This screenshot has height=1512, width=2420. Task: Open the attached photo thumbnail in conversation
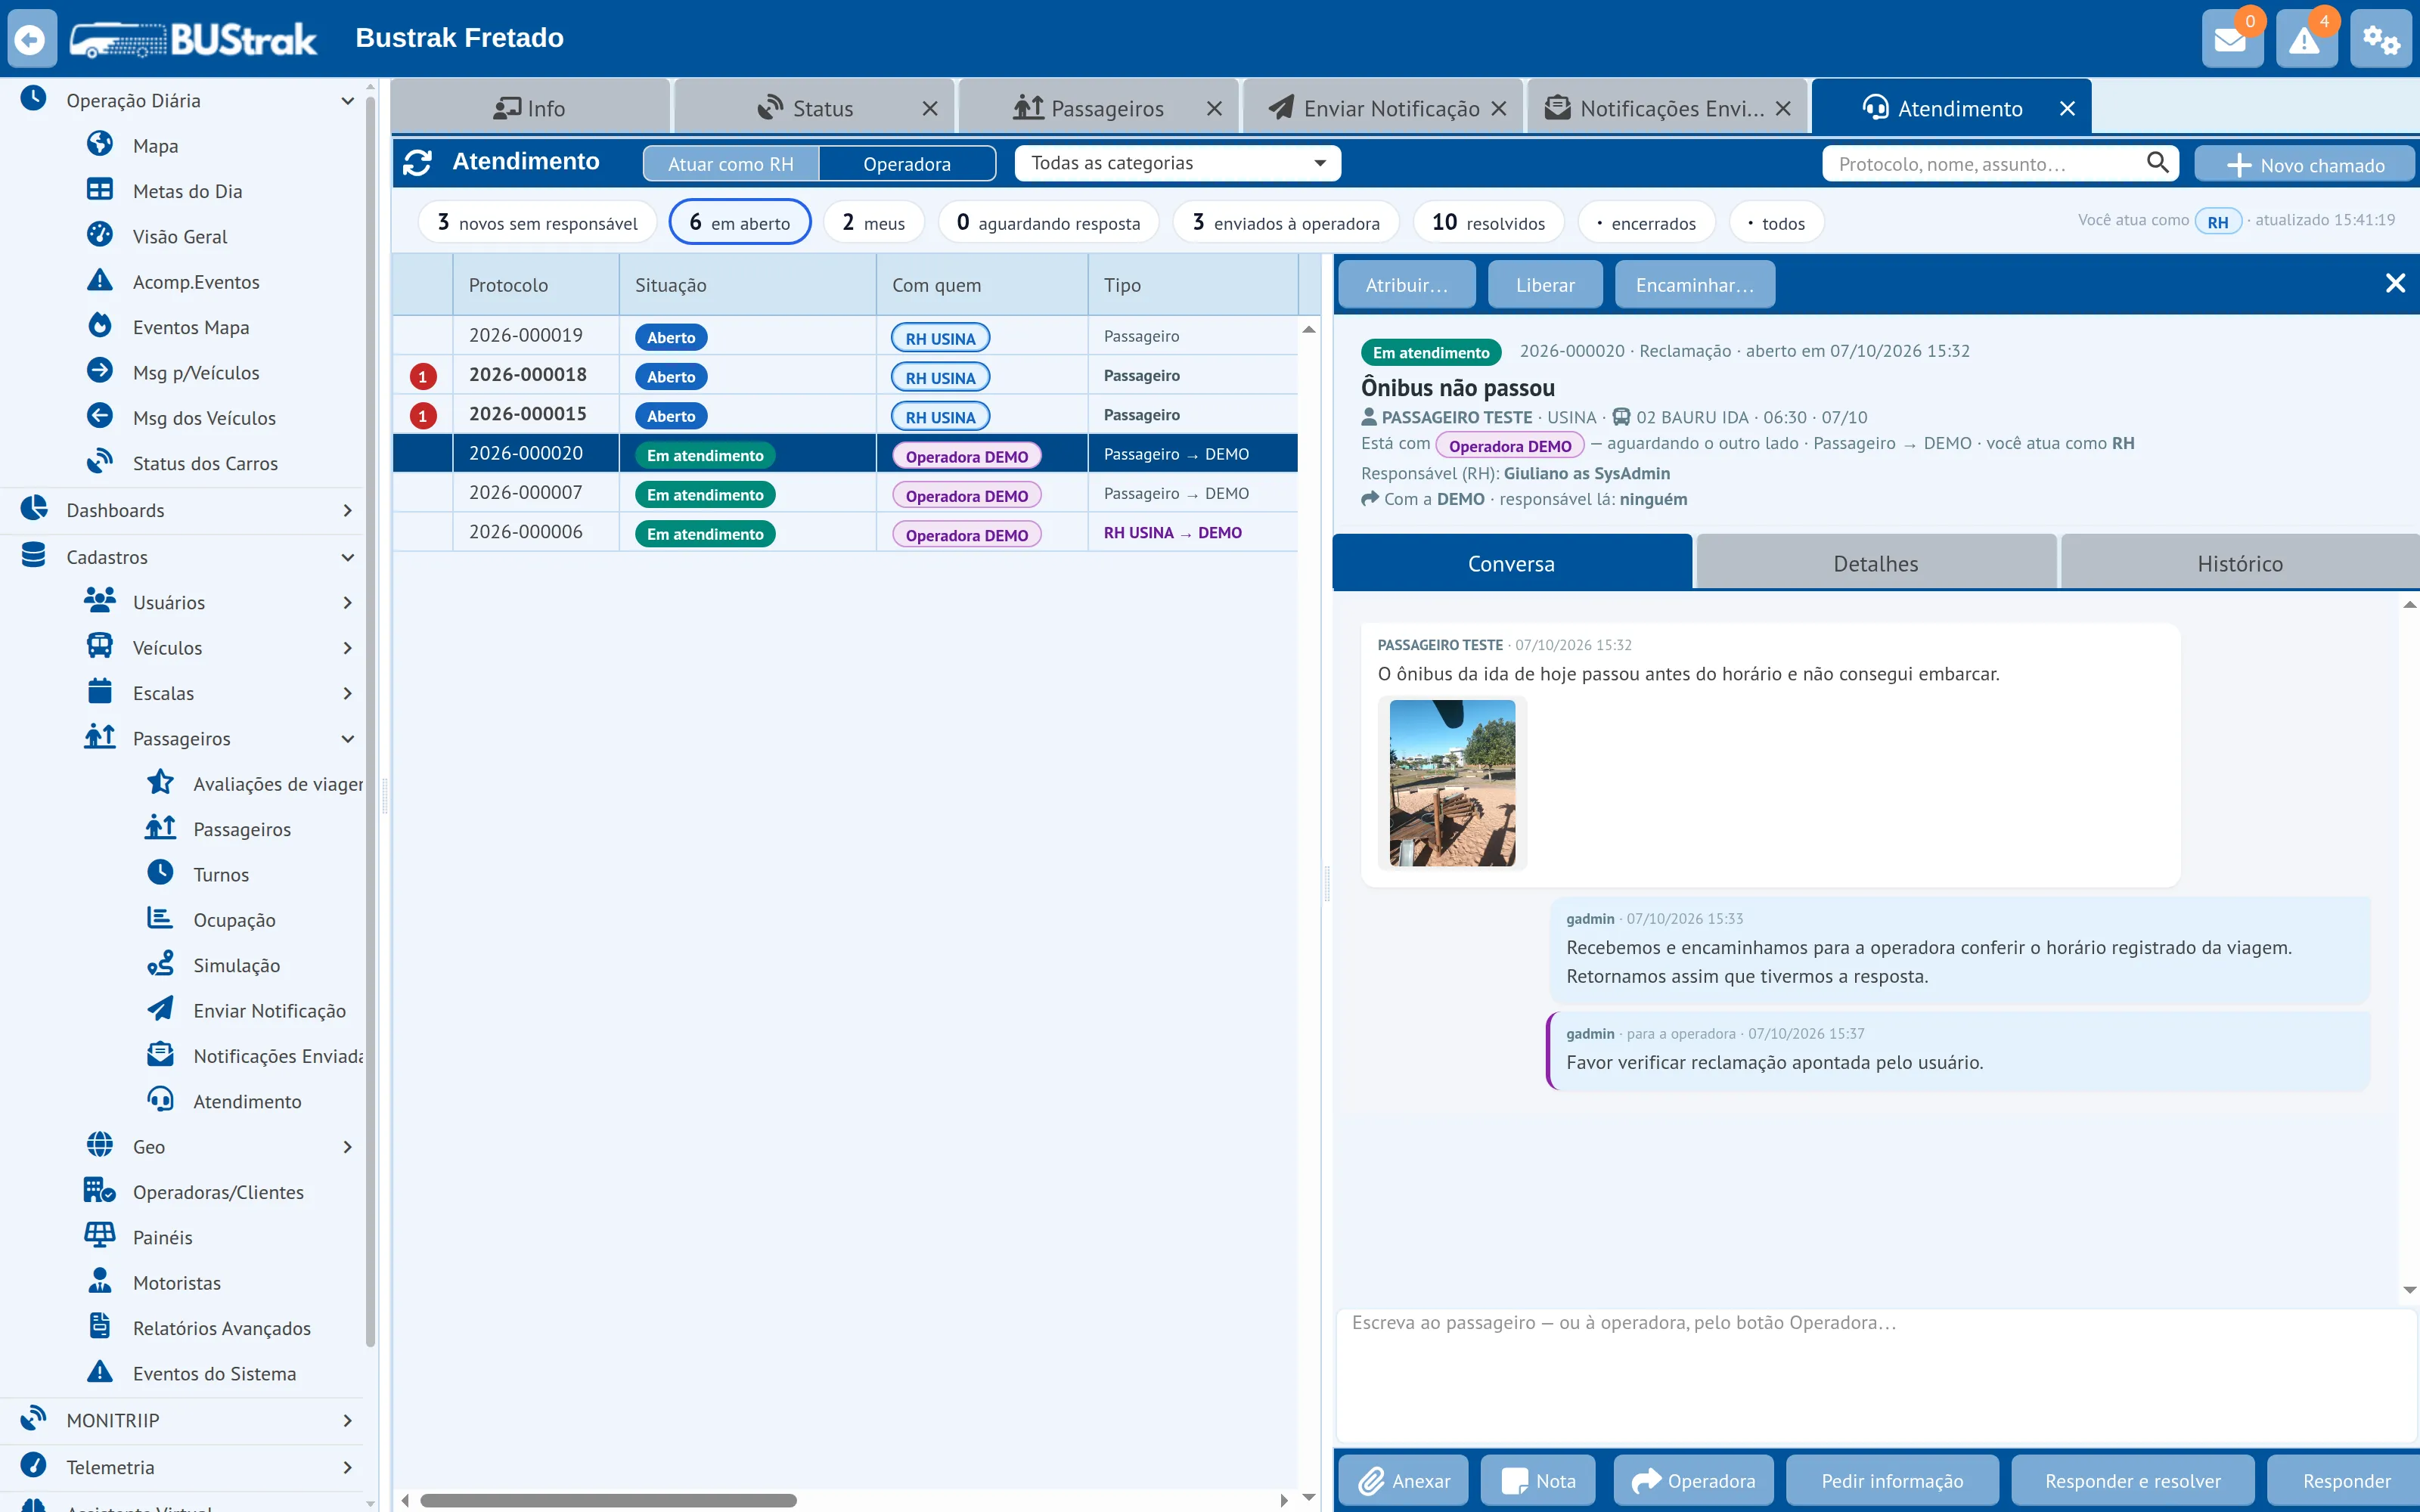(x=1452, y=783)
